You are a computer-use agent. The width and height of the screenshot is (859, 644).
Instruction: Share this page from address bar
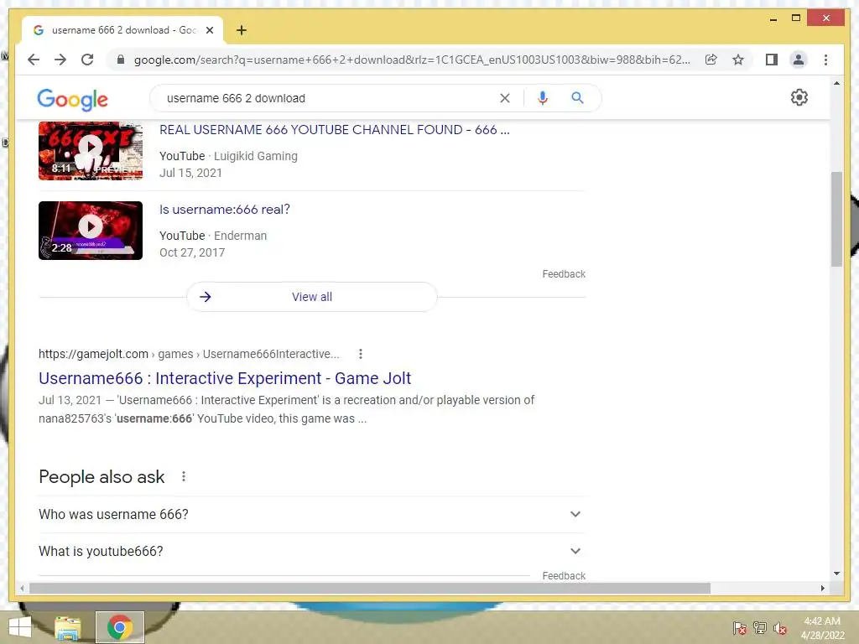coord(711,60)
